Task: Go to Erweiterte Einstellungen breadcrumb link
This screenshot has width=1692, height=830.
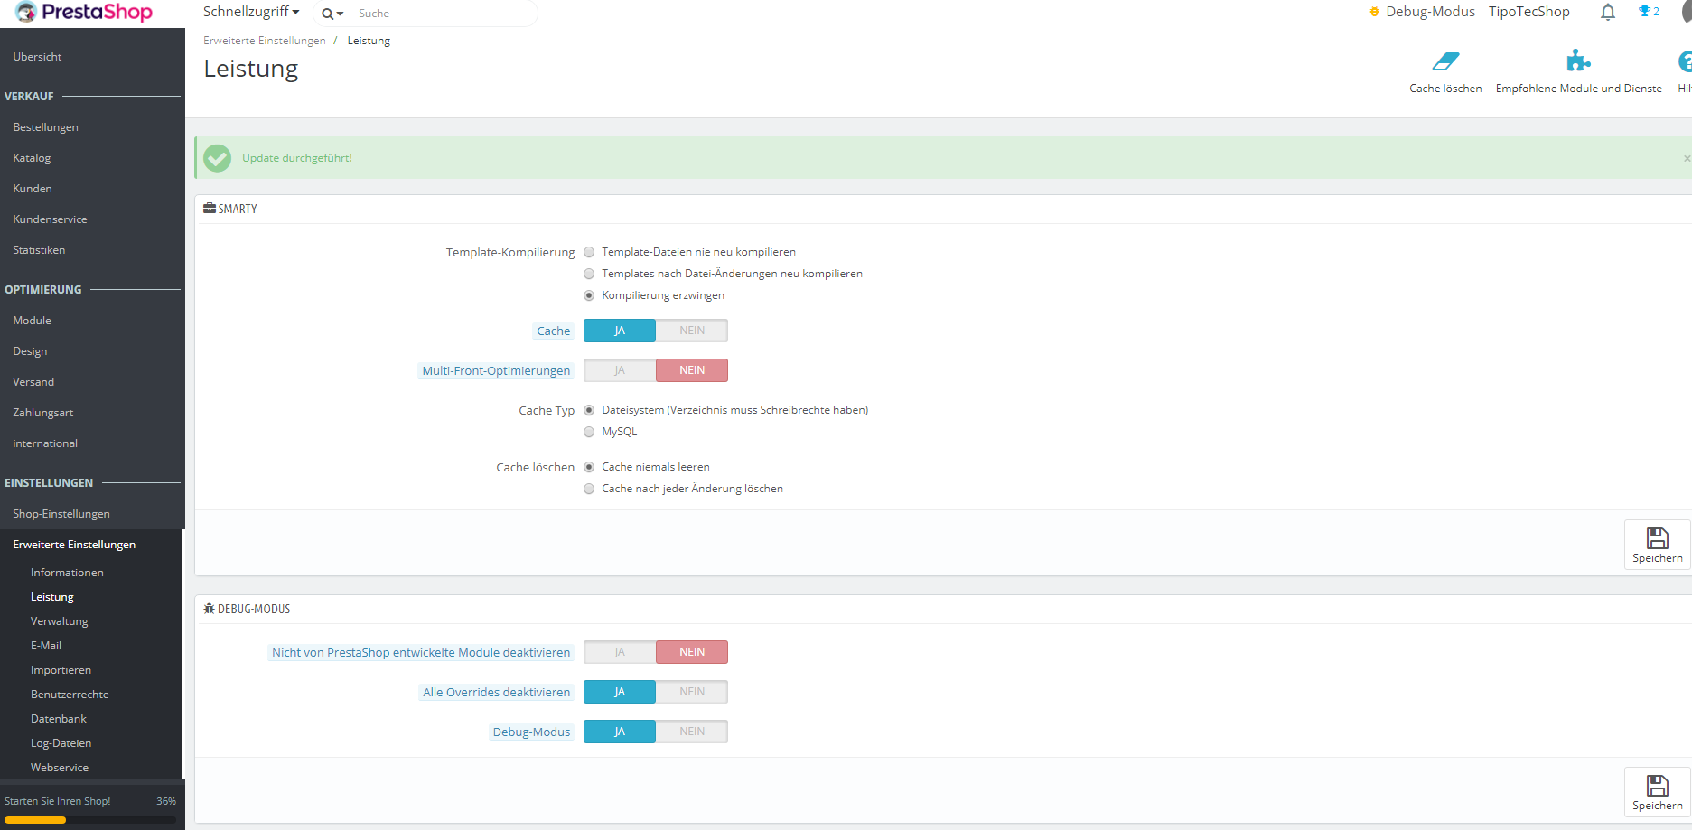Action: (265, 41)
